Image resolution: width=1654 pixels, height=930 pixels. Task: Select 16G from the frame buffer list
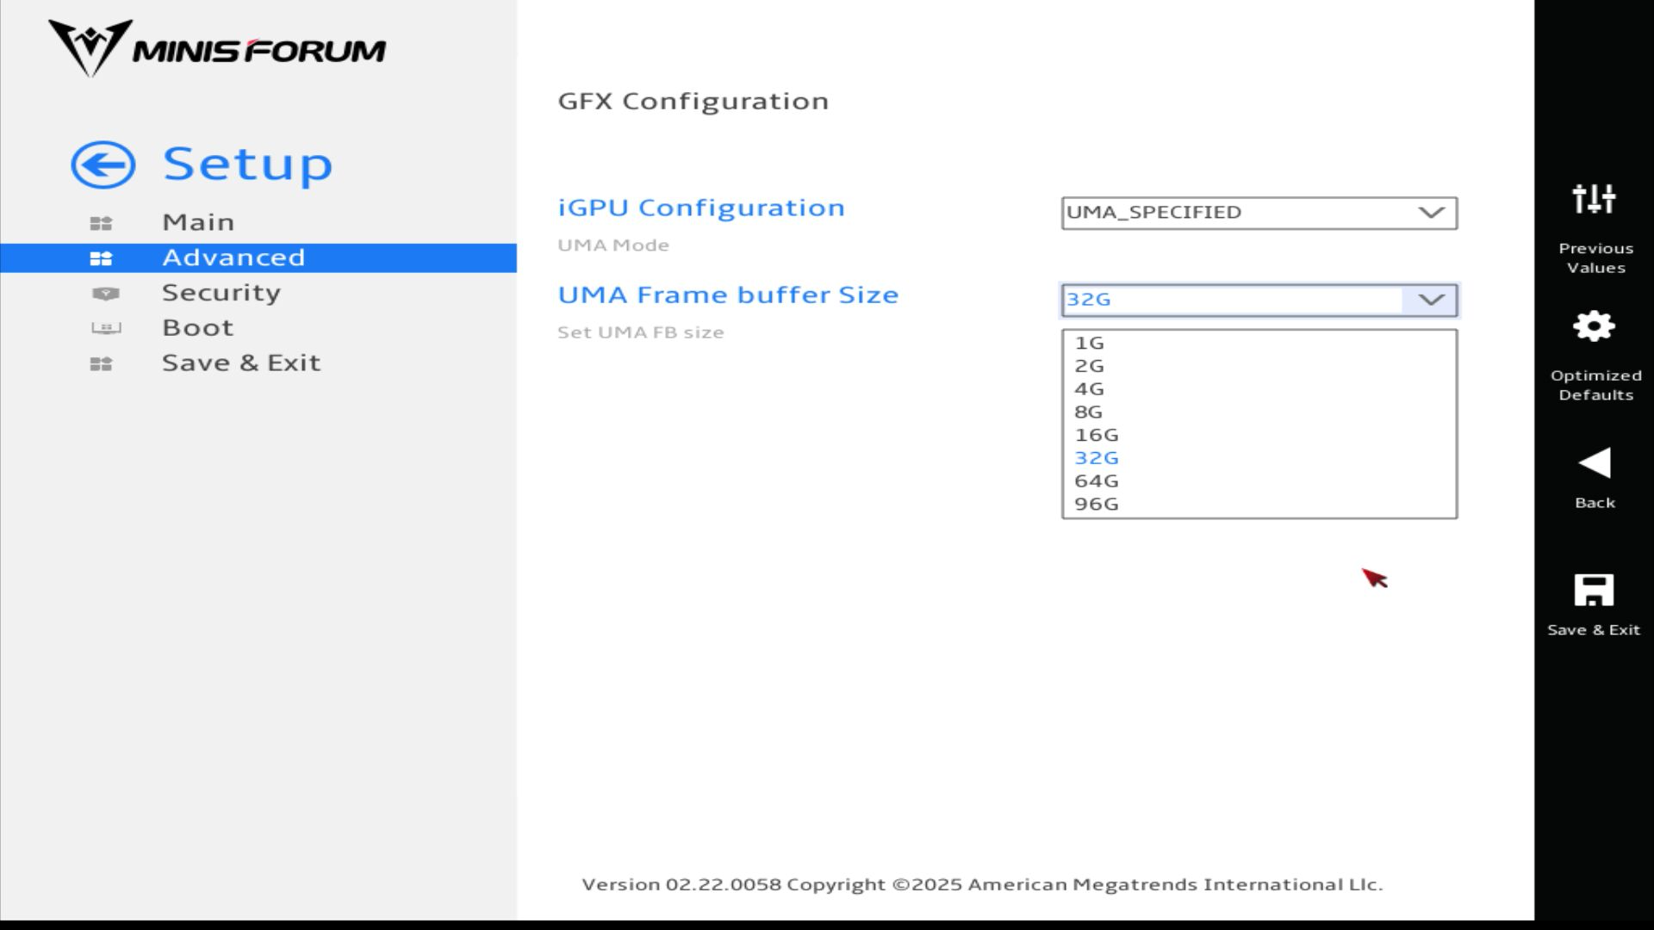1097,435
